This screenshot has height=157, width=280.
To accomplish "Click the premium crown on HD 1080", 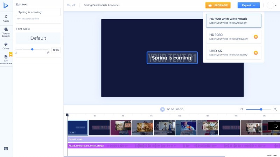I will [256, 37].
